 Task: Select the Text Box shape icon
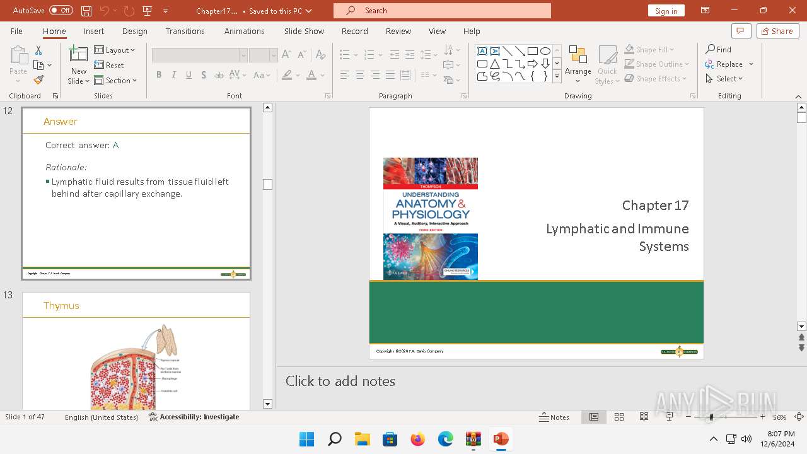coord(482,51)
